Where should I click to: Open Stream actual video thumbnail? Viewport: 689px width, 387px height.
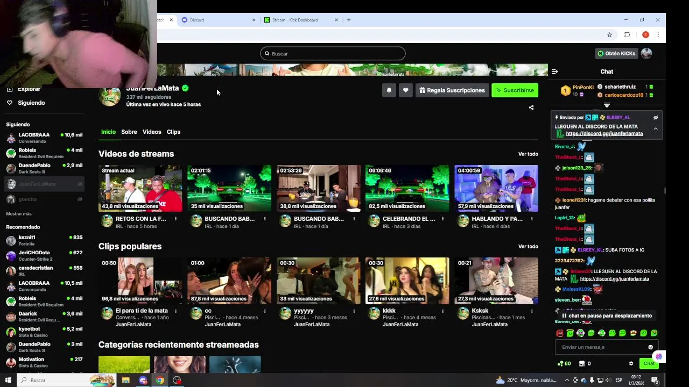point(140,188)
